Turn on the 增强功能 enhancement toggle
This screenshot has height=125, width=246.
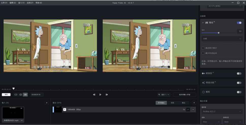[239, 83]
